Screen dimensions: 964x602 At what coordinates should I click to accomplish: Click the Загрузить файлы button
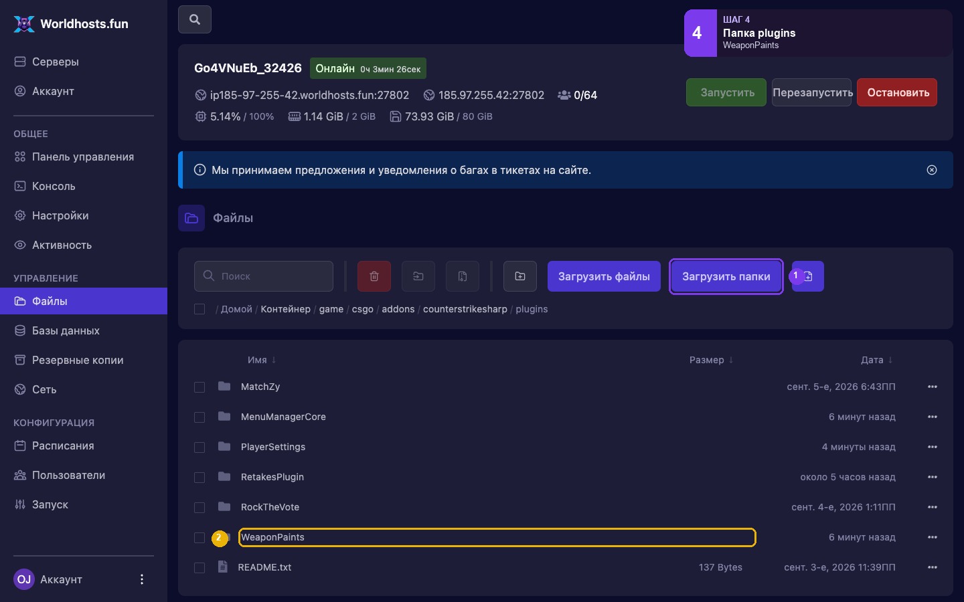click(x=604, y=276)
